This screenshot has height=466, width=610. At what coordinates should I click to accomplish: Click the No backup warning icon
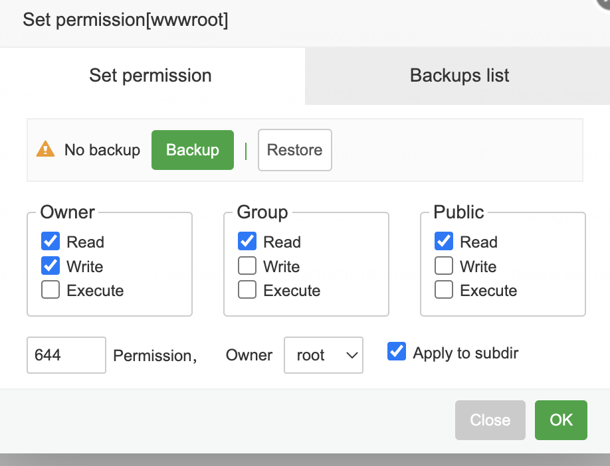point(45,149)
